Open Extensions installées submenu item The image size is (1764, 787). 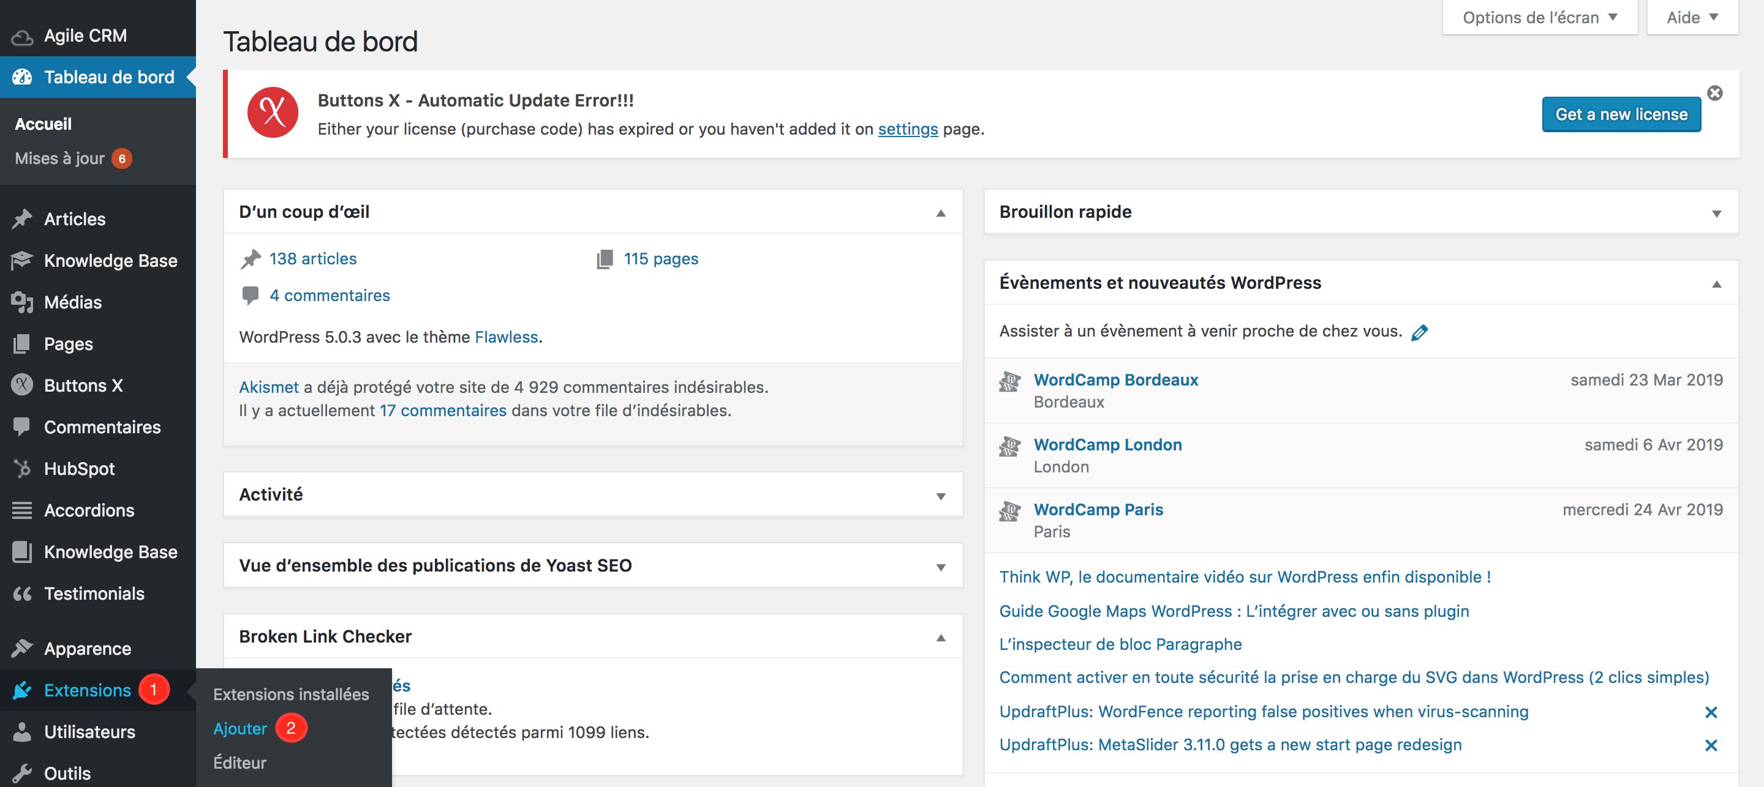click(291, 695)
